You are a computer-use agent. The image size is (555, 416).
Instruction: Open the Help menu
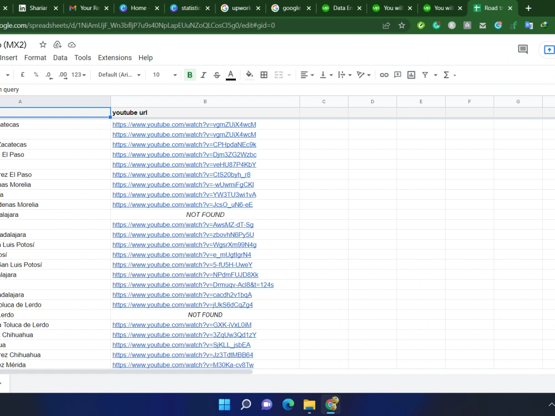[x=145, y=58]
